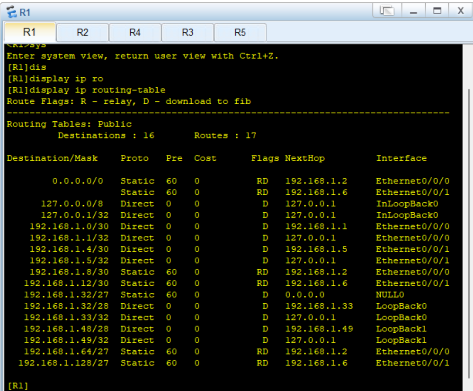Screen dimensions: 473x391
Task: Click the eNSP router icon in title bar
Action: coord(11,12)
